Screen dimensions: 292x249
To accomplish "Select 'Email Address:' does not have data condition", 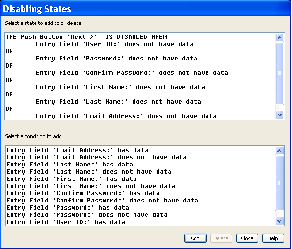I will 97,157.
